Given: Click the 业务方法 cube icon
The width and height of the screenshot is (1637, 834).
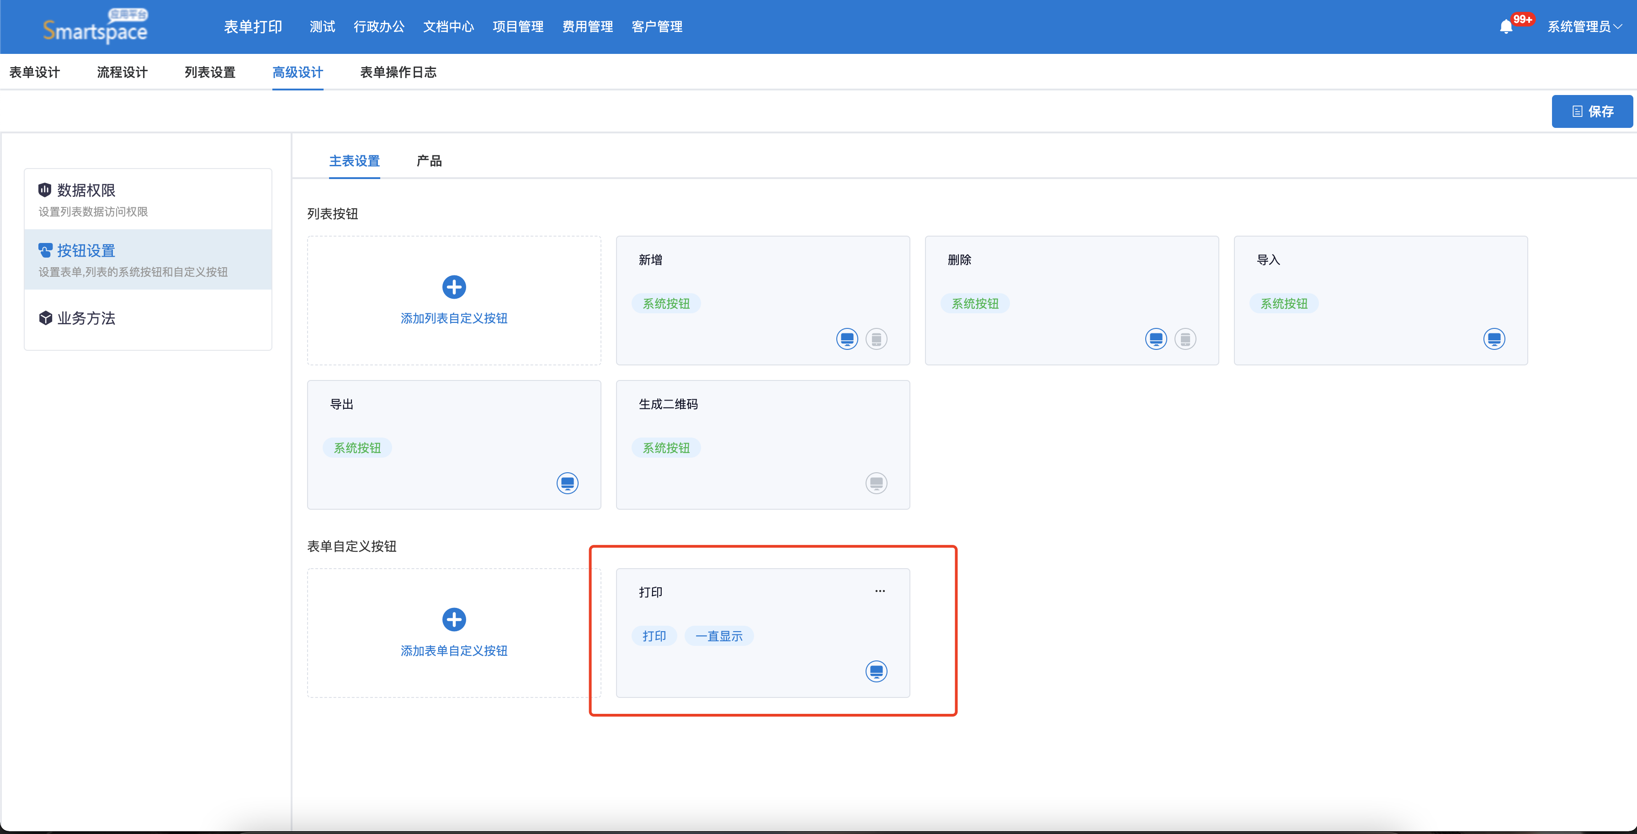Looking at the screenshot, I should [x=45, y=318].
